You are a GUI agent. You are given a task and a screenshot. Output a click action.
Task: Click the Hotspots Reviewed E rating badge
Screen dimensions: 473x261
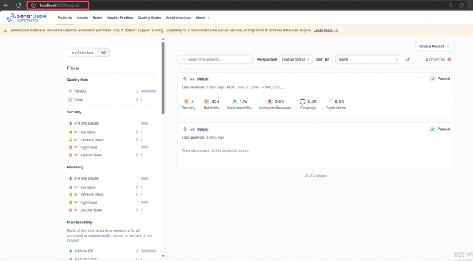click(x=270, y=102)
